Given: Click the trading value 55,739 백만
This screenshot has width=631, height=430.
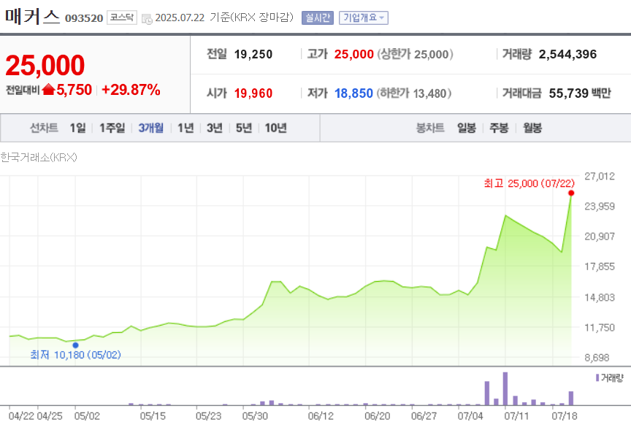Looking at the screenshot, I should point(580,93).
